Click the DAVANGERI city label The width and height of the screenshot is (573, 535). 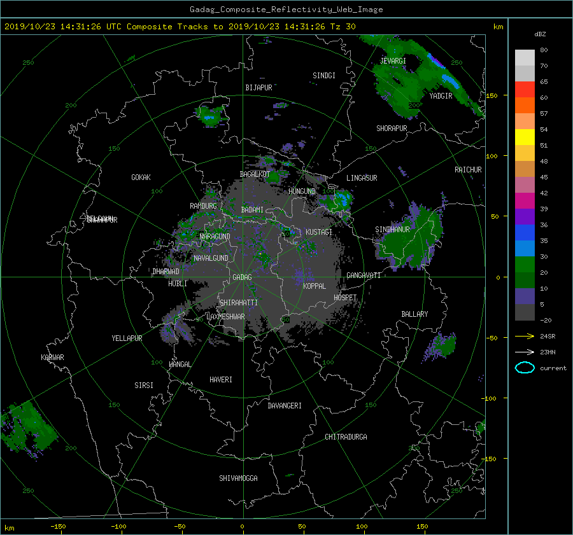(285, 406)
